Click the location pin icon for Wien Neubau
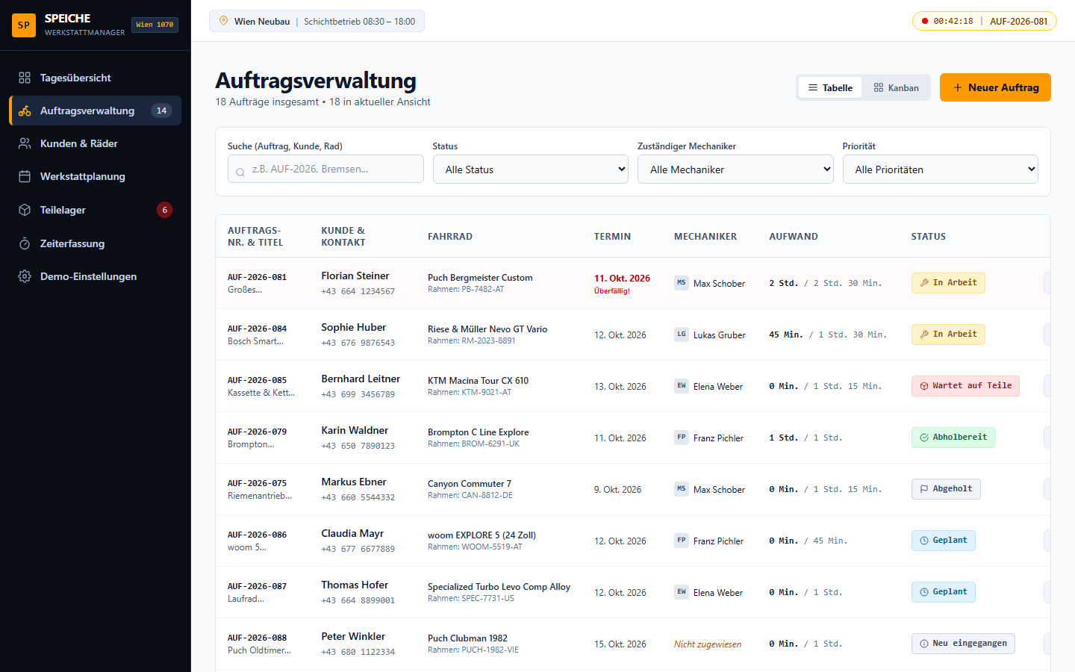 click(x=223, y=21)
